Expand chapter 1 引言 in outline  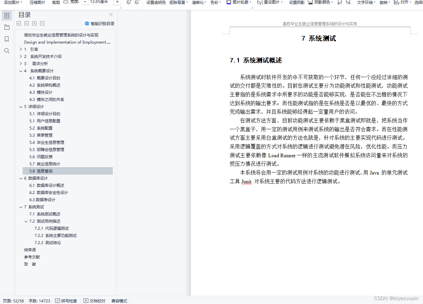coord(21,49)
